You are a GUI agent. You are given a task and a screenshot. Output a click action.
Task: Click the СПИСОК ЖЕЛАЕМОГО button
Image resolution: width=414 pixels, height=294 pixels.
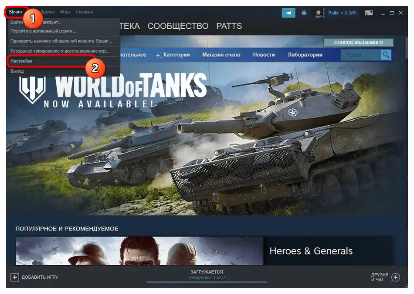(358, 43)
